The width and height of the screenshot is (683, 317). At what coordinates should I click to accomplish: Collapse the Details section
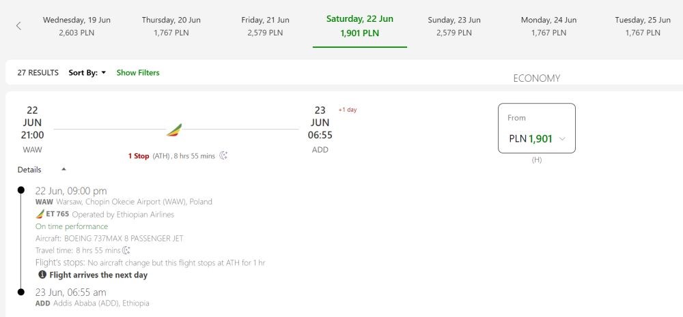pos(42,170)
